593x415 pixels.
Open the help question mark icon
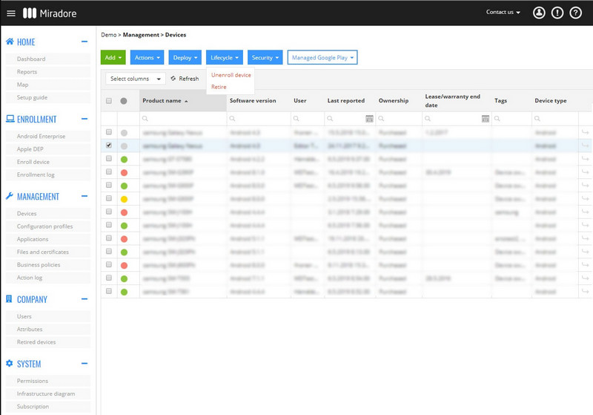tap(576, 13)
